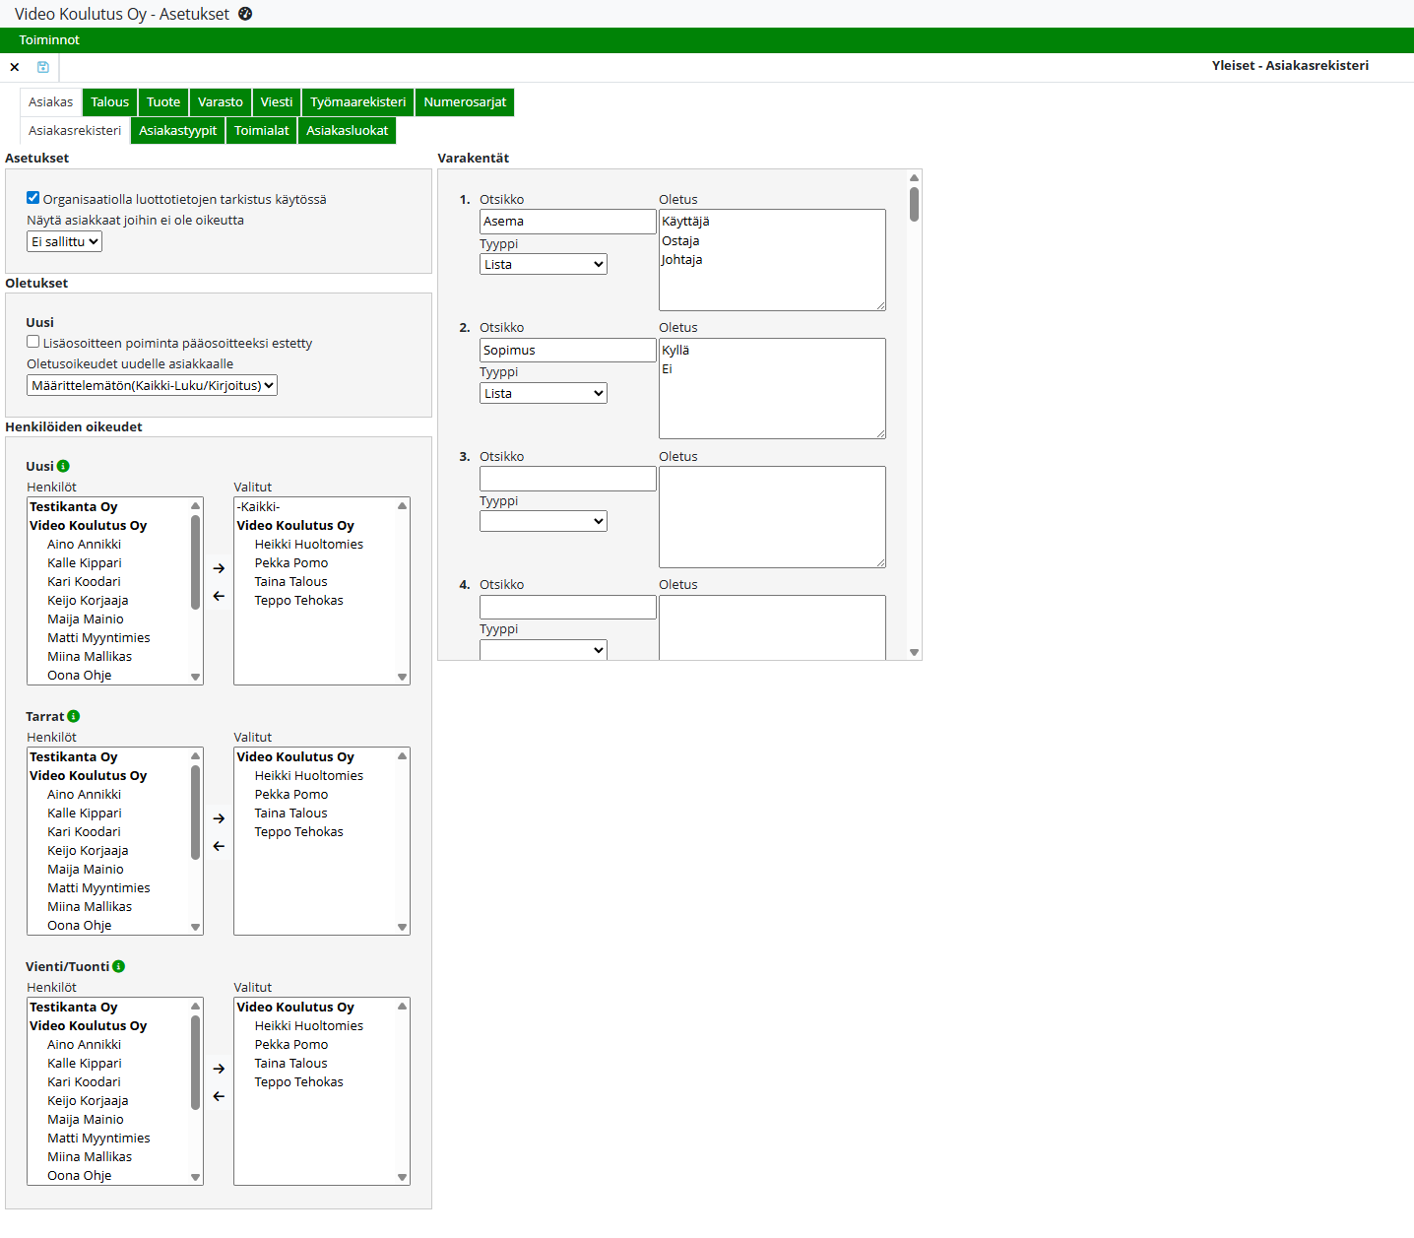The height and width of the screenshot is (1238, 1414).
Task: Open the help icon beside the page title
Action: [x=245, y=14]
